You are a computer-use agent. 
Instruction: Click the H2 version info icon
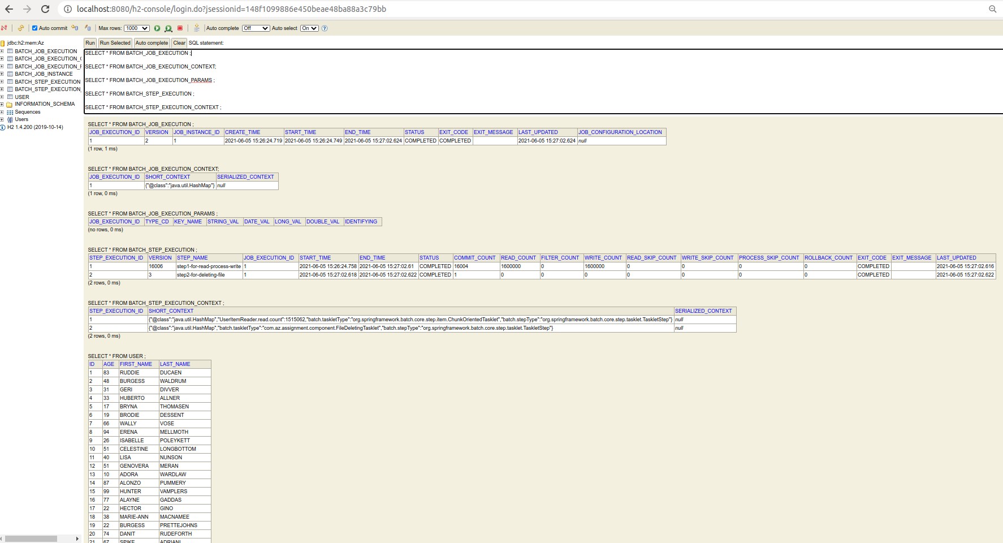[3, 127]
